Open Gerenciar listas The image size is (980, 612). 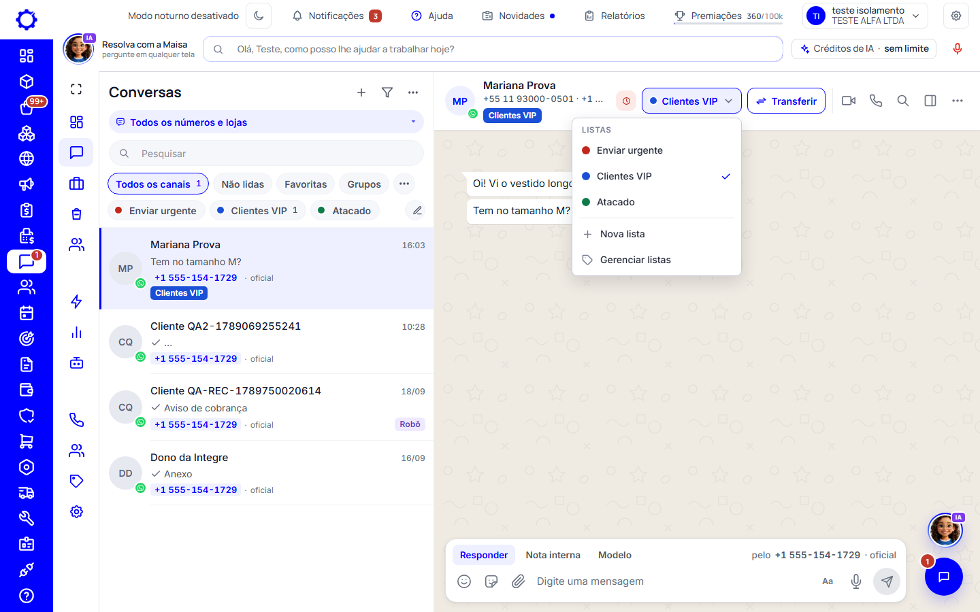coord(657,260)
